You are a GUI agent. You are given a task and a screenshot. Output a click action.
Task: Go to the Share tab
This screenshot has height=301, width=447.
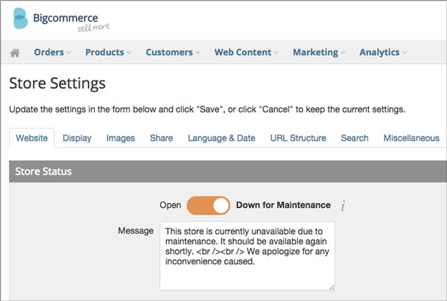click(x=161, y=138)
